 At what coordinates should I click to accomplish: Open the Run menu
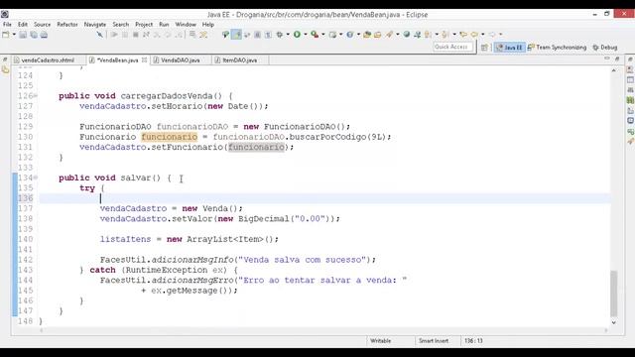pyautogui.click(x=164, y=24)
